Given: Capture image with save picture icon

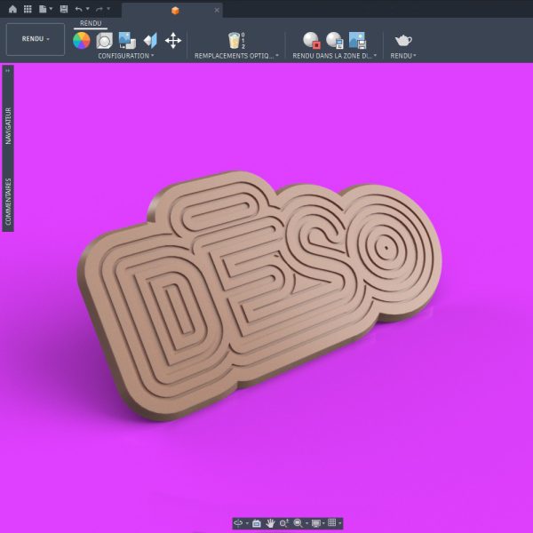Looking at the screenshot, I should tap(357, 41).
